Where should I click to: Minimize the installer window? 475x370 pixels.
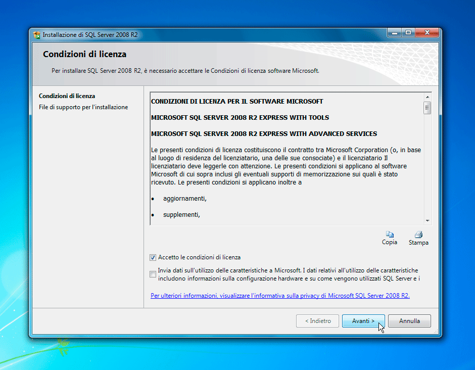(x=395, y=33)
